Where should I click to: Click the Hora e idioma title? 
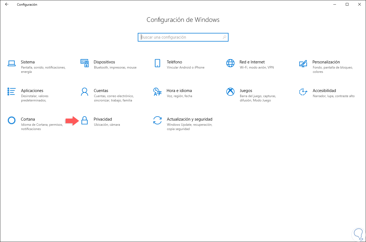coord(179,91)
